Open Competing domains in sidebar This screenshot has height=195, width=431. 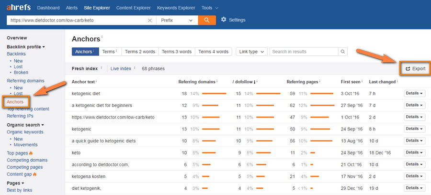tap(27, 160)
